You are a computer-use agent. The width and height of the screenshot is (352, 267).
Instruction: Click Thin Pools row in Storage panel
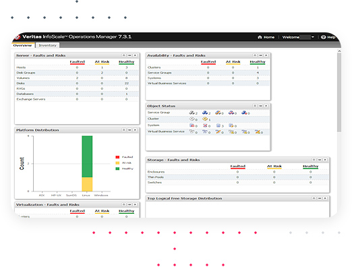click(x=237, y=177)
